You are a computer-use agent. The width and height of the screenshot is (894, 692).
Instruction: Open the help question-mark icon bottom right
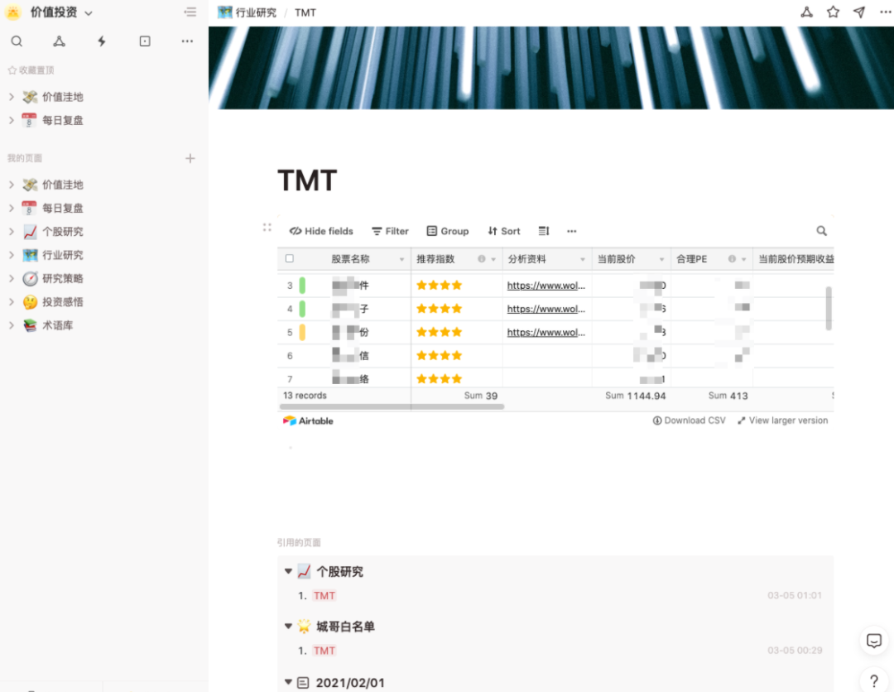point(873,679)
